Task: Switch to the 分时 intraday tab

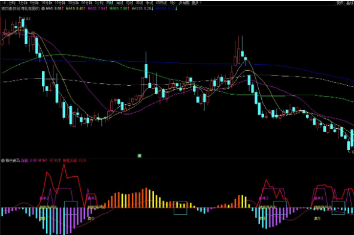Action: click(12, 3)
